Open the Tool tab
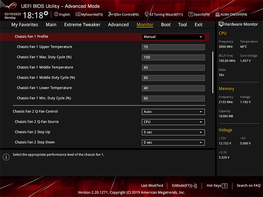Viewport: 263px width, 197px height. (182, 25)
